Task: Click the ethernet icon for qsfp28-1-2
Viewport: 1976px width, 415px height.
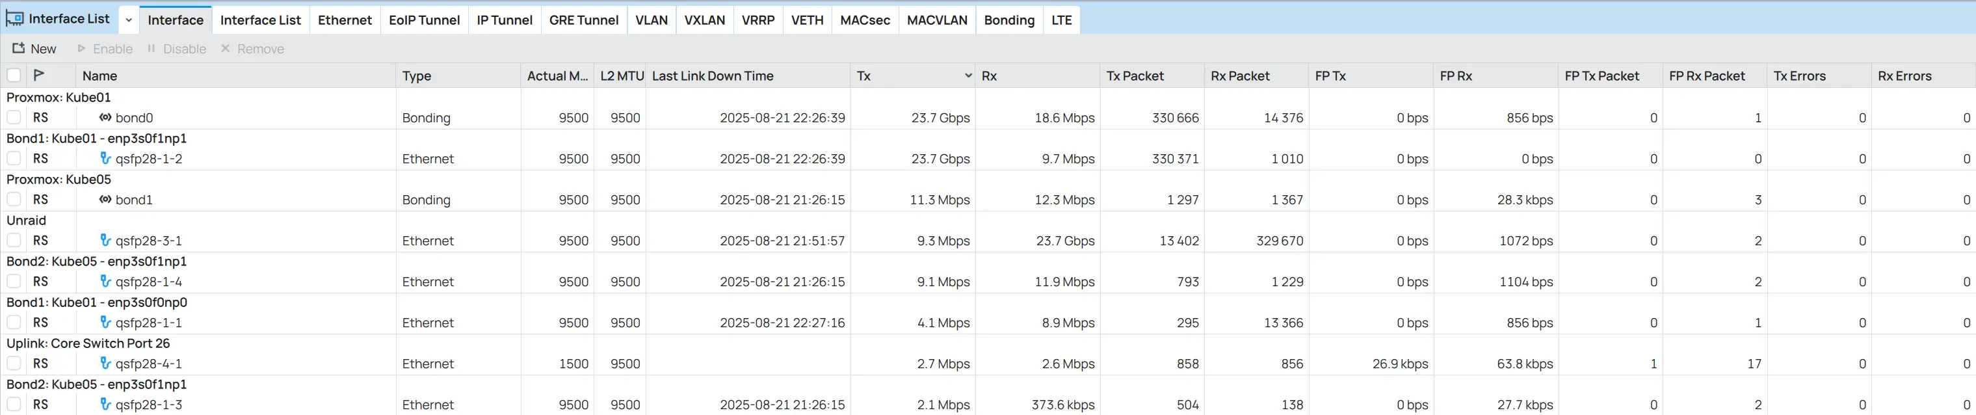Action: point(105,158)
